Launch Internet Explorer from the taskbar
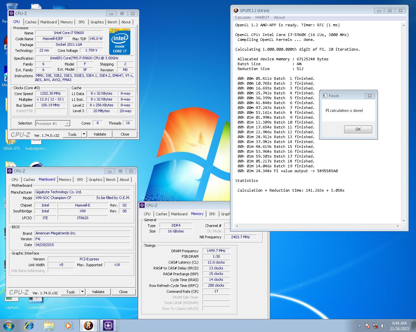416x332 pixels. pos(29,325)
